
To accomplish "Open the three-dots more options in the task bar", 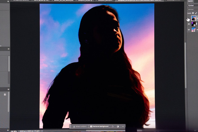I will (x=123, y=126).
